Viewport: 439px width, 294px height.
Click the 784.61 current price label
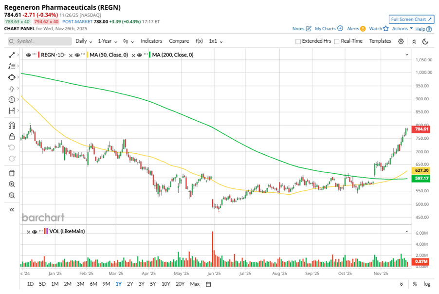pyautogui.click(x=421, y=129)
